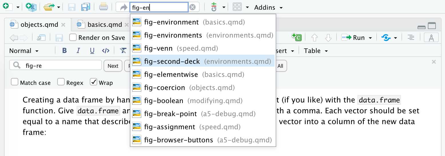Screen dimensions: 445x156
Task: Click the open file folder icon
Action: pyautogui.click(x=49, y=7)
